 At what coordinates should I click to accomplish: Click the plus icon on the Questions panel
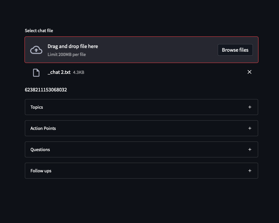250,149
